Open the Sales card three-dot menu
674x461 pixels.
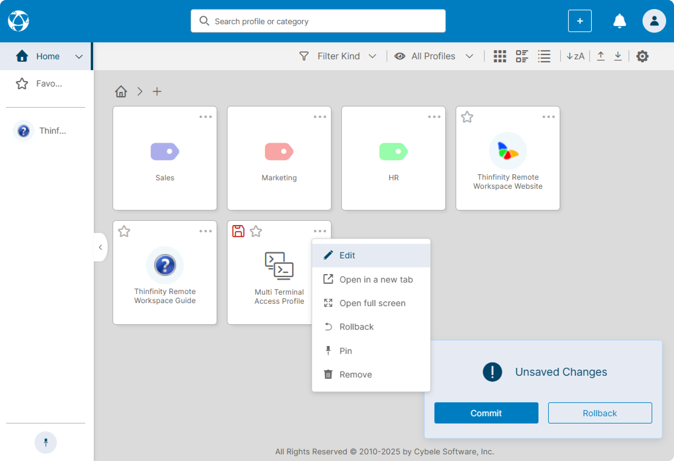tap(205, 117)
